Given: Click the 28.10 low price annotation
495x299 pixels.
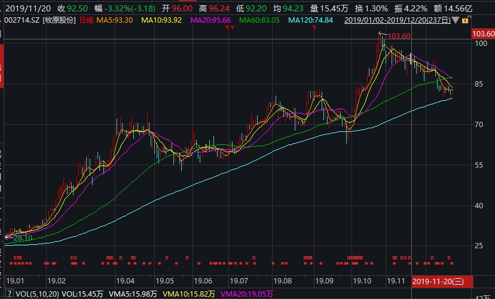Looking at the screenshot, I should 22,237.
